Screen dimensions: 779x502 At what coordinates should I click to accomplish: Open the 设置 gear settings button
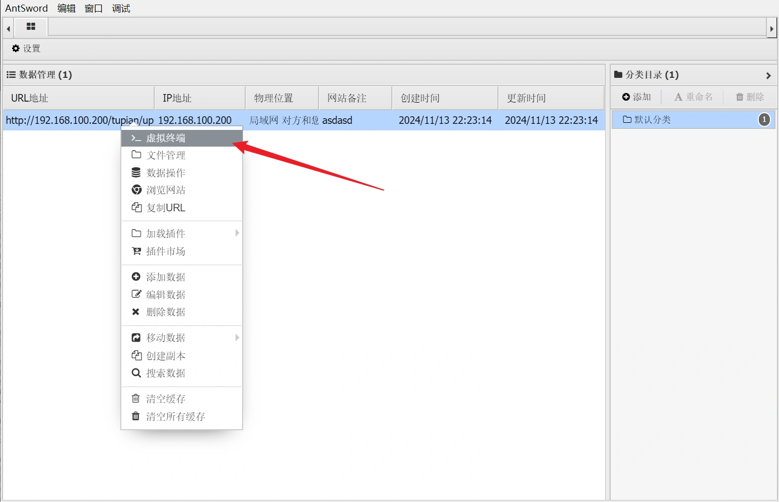pyautogui.click(x=26, y=49)
